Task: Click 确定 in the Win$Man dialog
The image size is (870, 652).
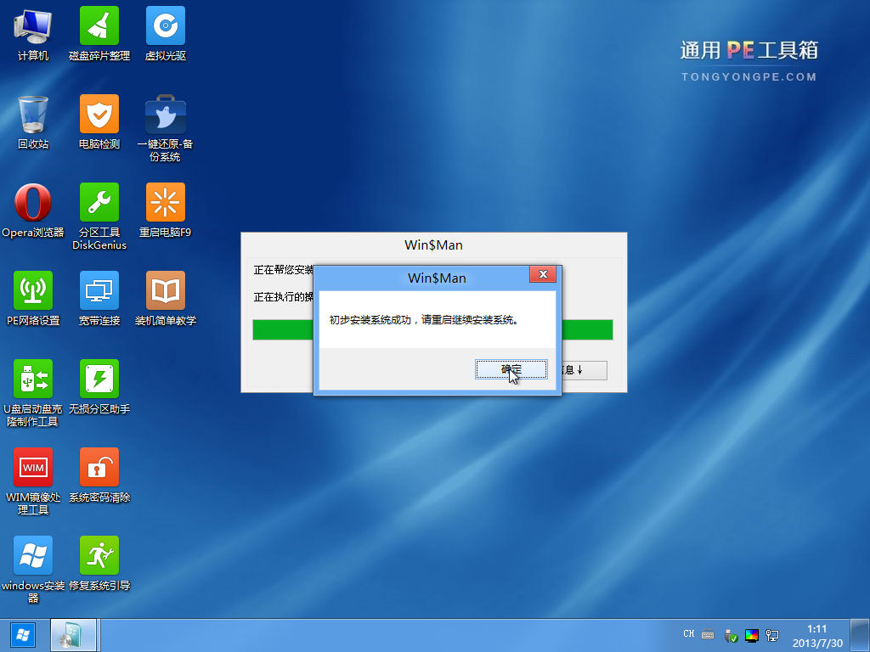Action: tap(511, 369)
